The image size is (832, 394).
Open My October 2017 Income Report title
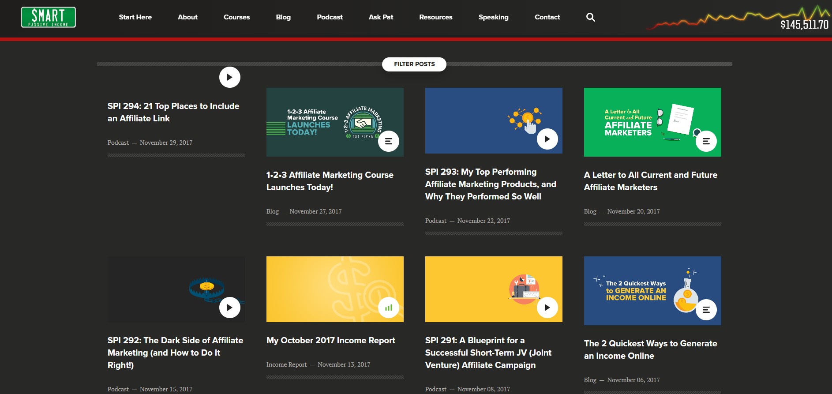(x=331, y=340)
